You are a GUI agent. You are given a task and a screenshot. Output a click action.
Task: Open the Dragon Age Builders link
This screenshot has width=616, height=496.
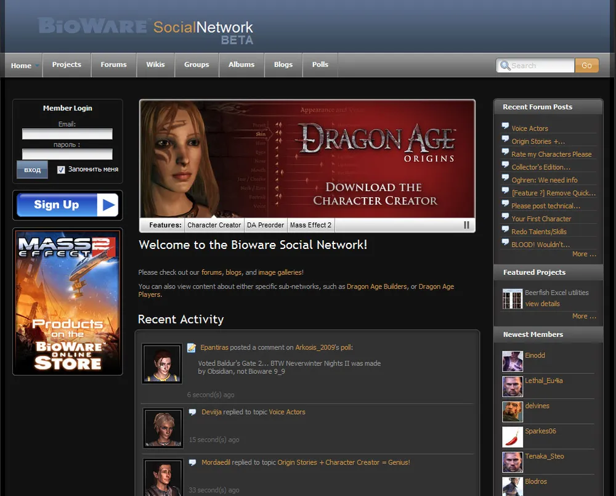click(x=376, y=287)
